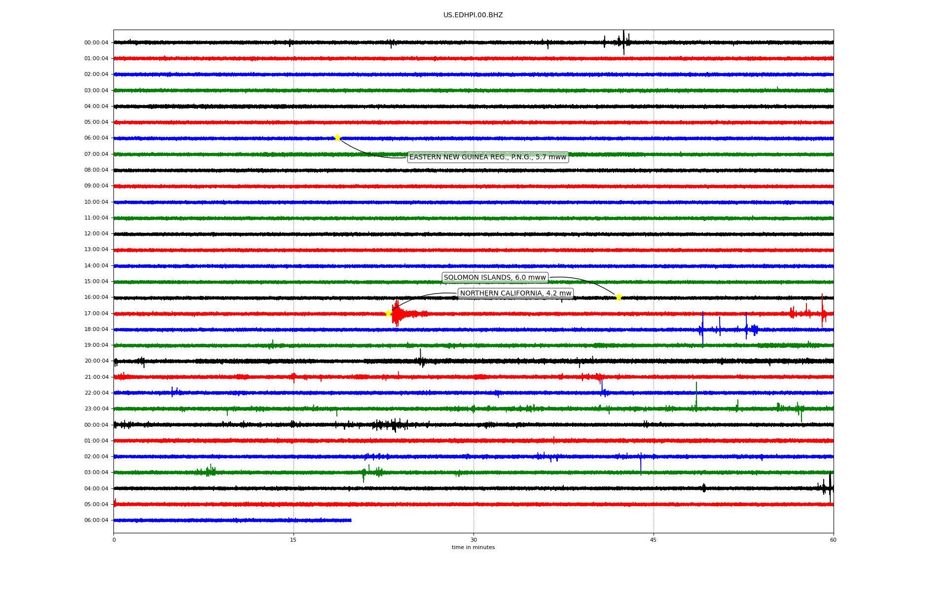
Task: Click the Northern California earthquake star marker
Action: [x=388, y=313]
